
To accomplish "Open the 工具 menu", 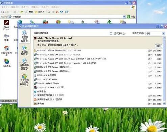I will 45,7.
